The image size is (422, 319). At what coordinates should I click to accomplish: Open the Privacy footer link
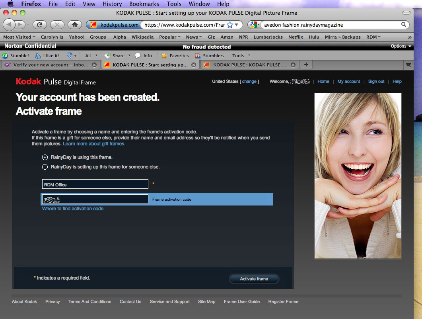click(53, 302)
